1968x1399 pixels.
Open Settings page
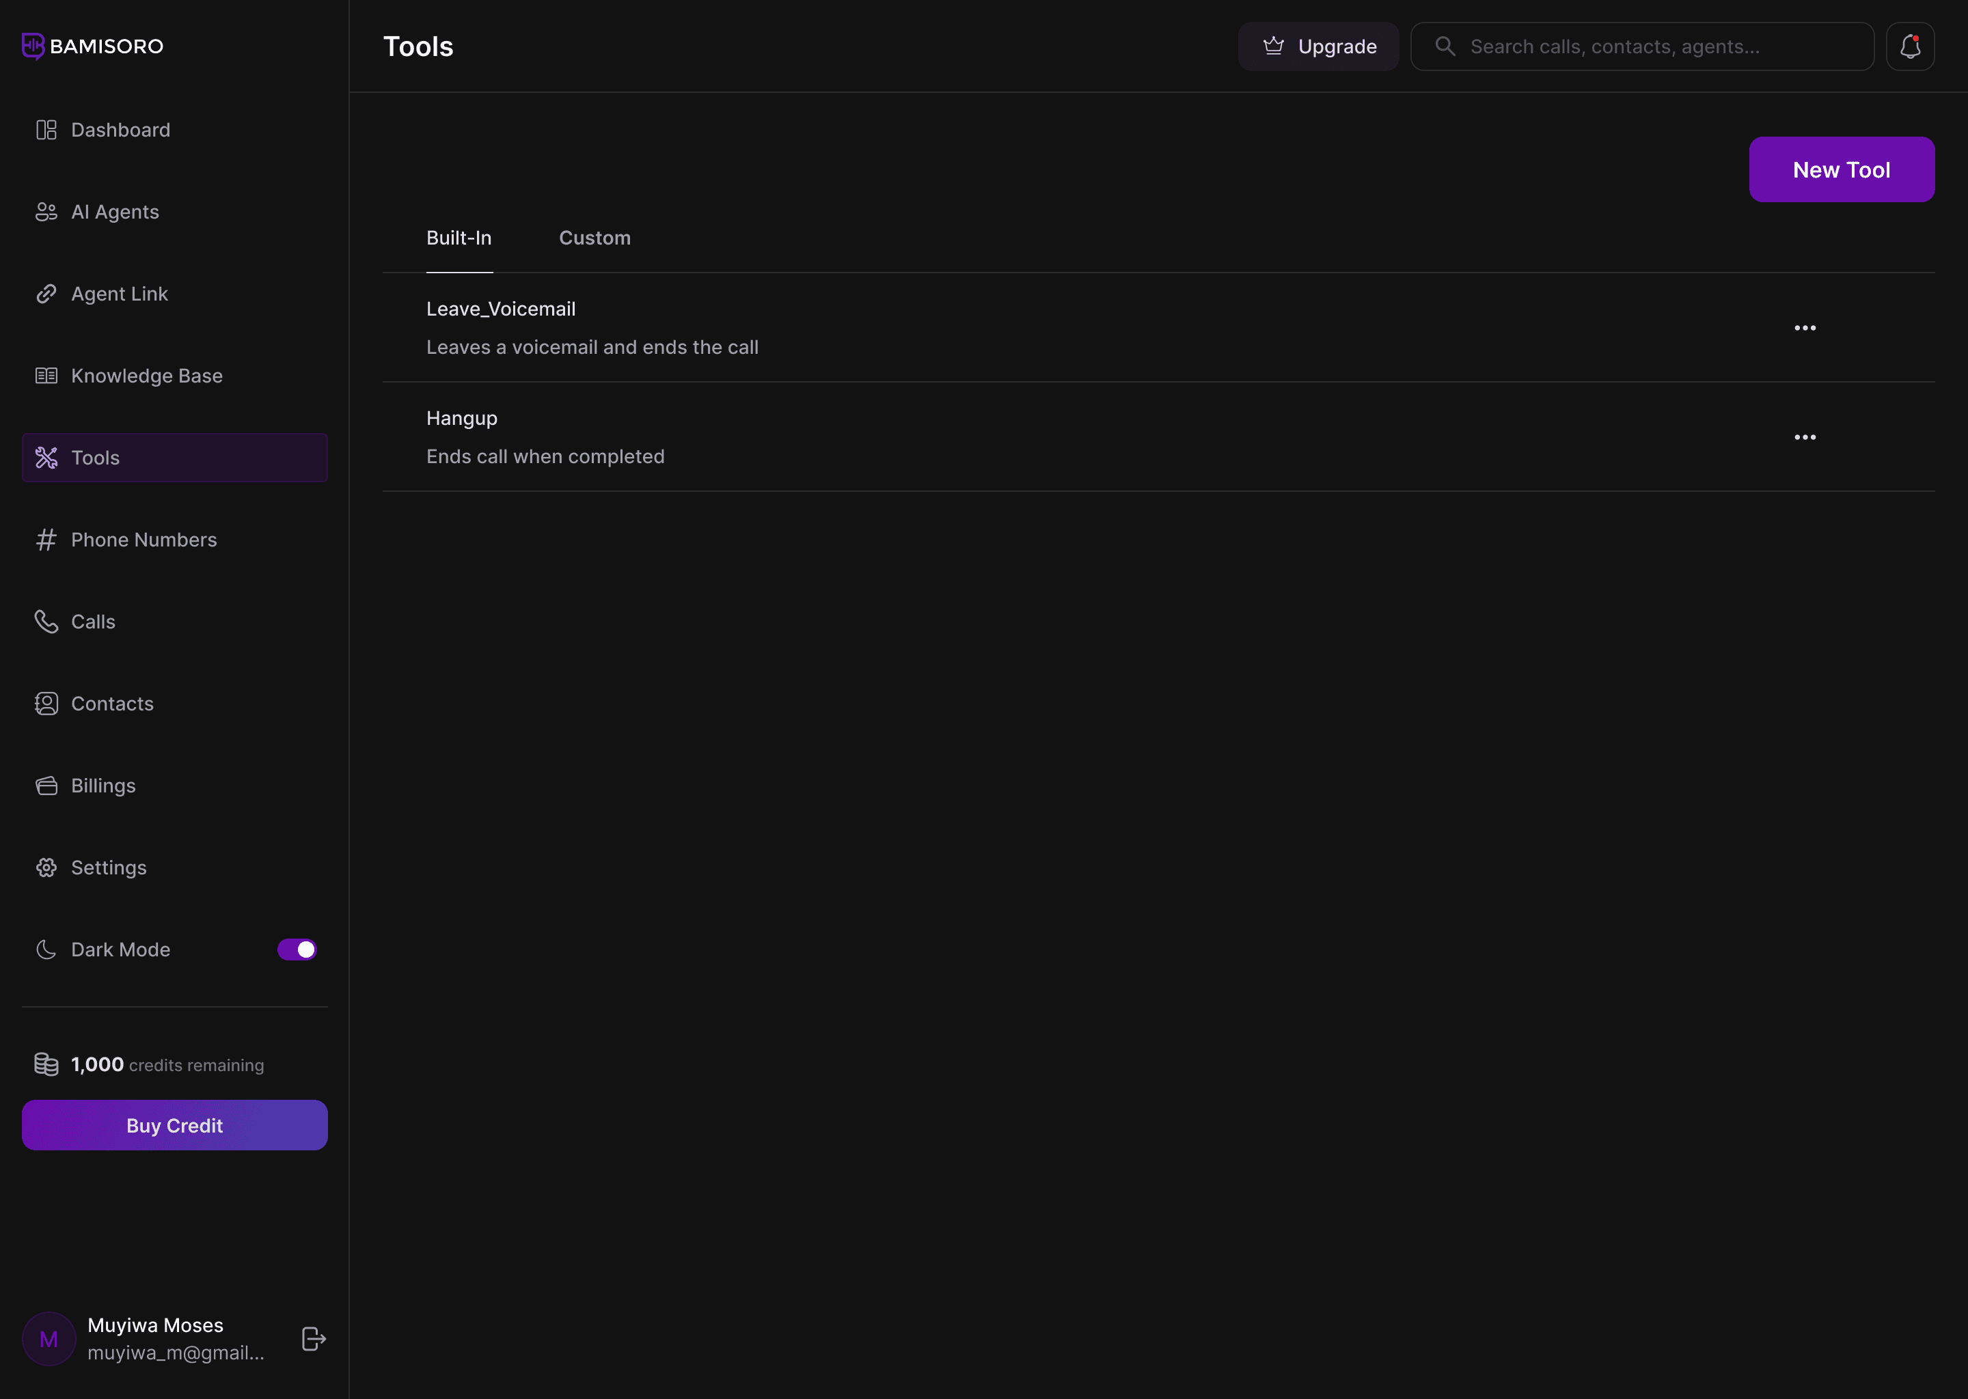click(x=109, y=868)
